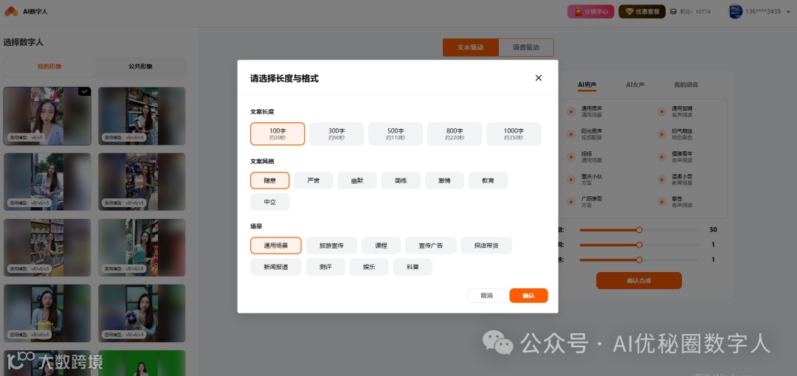797x376 pixels.
Task: Pick the 宣传广告 scene
Action: click(x=430, y=246)
